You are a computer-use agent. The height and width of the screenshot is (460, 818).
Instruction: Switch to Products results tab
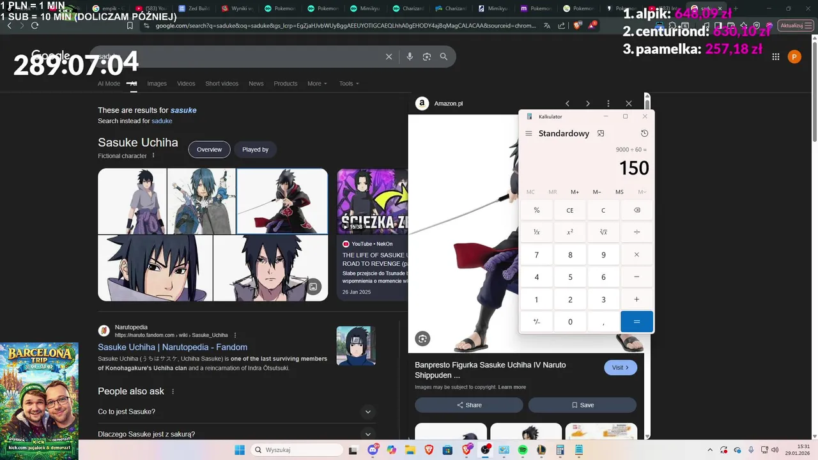click(x=286, y=84)
